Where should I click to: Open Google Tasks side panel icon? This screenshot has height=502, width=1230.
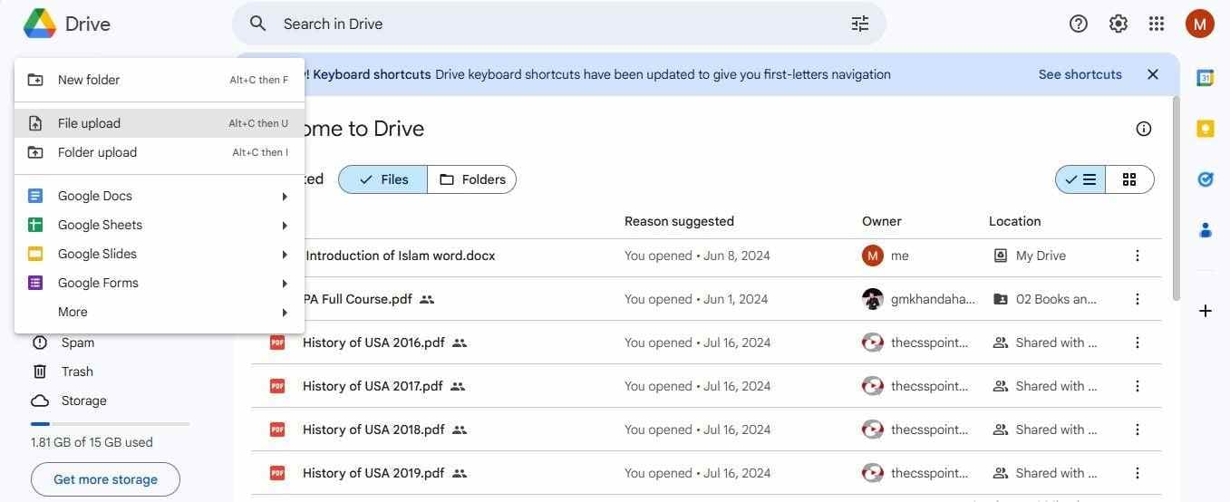point(1206,179)
